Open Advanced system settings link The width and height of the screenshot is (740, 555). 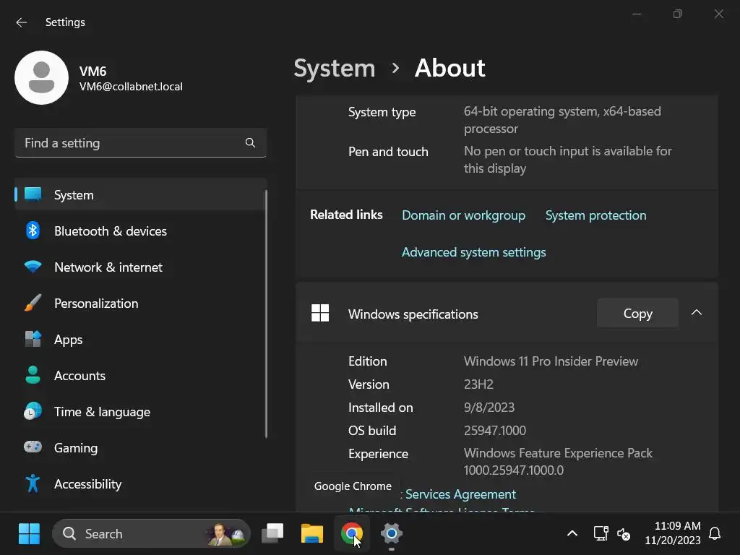474,252
